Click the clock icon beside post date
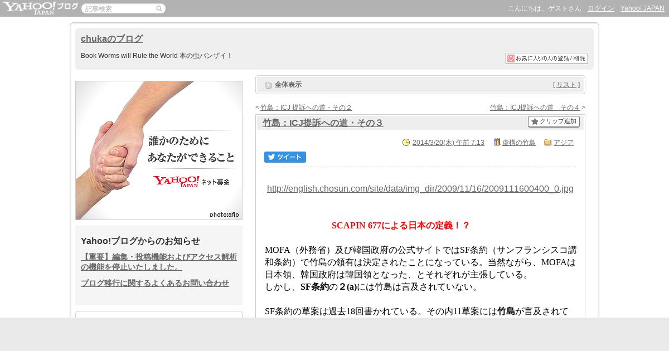This screenshot has width=669, height=351. coord(406,143)
